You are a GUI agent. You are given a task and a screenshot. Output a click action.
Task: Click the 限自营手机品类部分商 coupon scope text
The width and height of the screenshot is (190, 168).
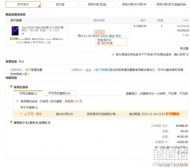point(102,114)
